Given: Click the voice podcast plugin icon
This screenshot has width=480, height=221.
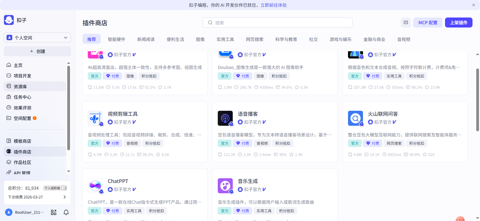Looking at the screenshot, I should pos(225,118).
